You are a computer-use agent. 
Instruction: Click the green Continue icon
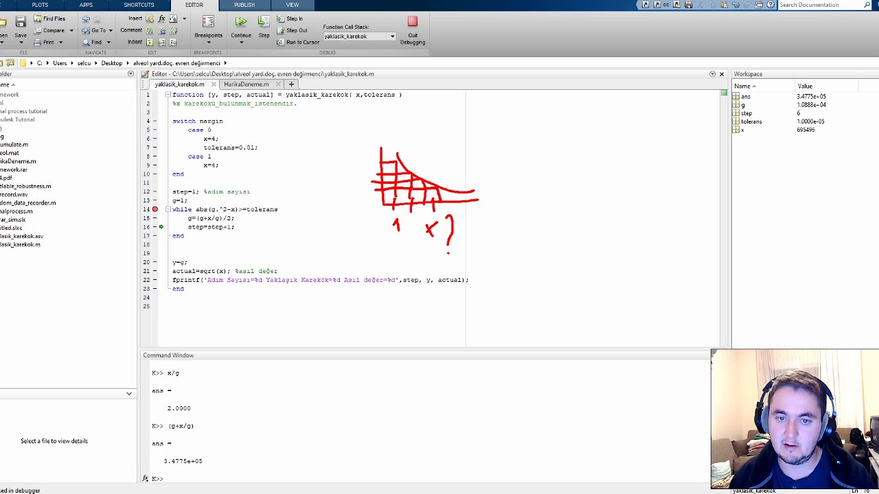tap(241, 22)
